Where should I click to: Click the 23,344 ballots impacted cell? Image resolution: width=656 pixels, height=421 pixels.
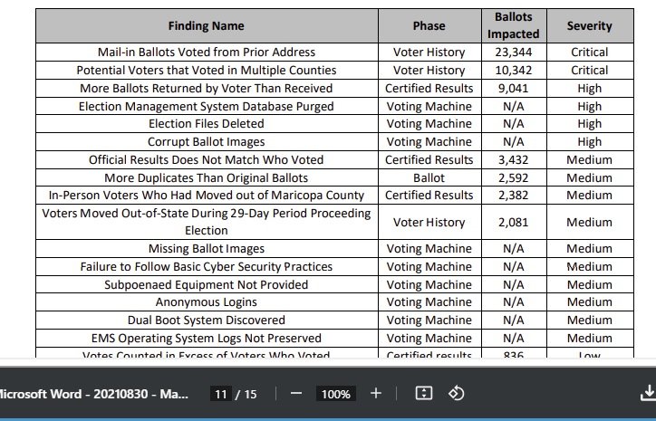click(514, 53)
